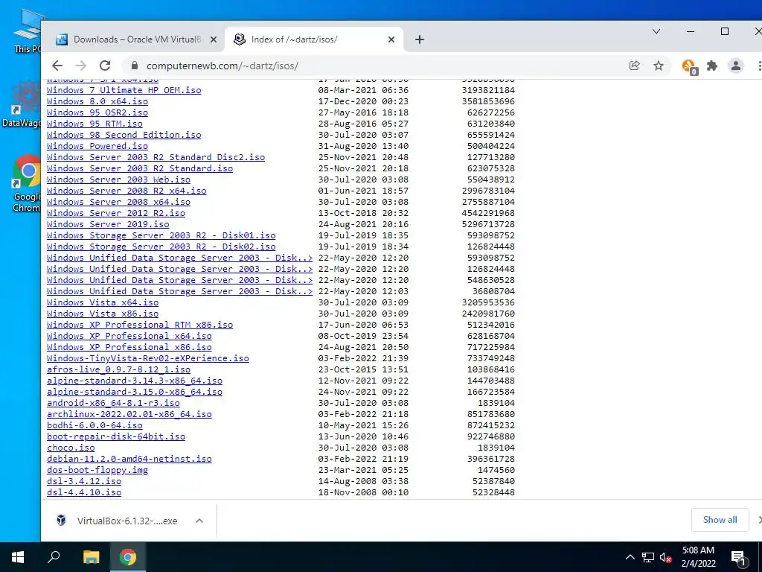
Task: Open a new tab with the plus button
Action: click(420, 39)
